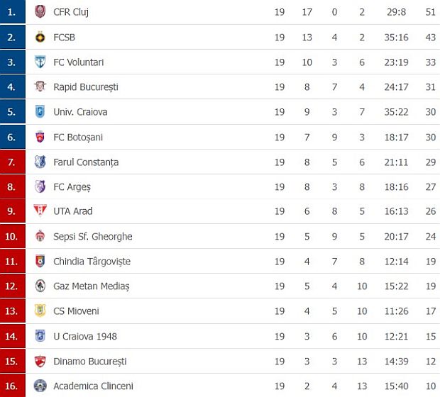Open Sepsi Sf. Gheorghe team page

tap(93, 236)
